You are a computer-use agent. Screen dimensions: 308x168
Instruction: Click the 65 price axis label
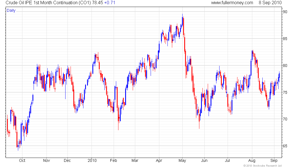click(x=285, y=146)
